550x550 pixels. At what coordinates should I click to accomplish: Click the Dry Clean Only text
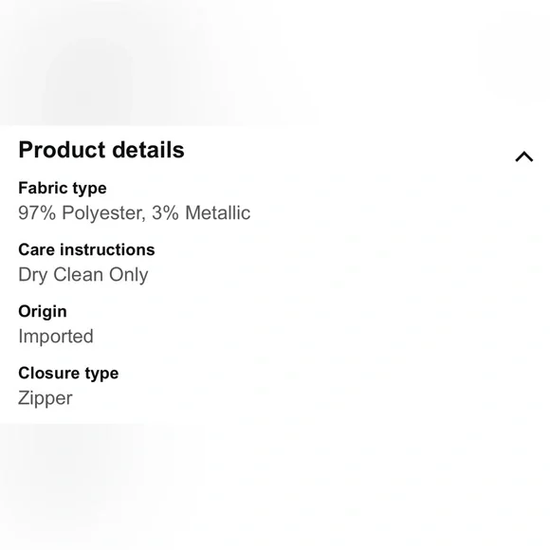(x=83, y=275)
